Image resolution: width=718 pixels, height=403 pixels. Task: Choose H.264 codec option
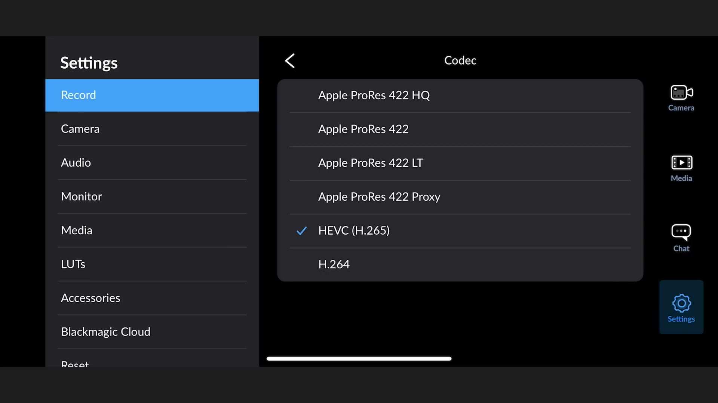coord(460,265)
